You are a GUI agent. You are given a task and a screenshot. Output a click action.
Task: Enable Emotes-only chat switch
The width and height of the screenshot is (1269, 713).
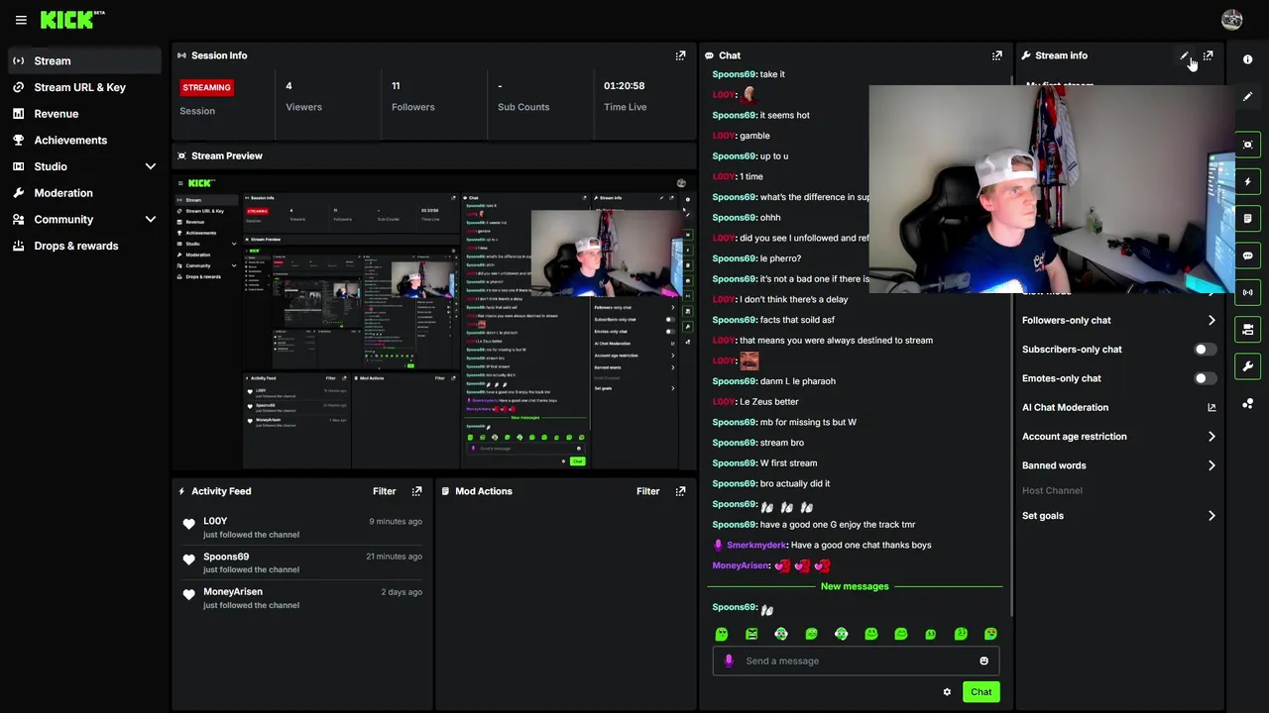coord(1205,378)
